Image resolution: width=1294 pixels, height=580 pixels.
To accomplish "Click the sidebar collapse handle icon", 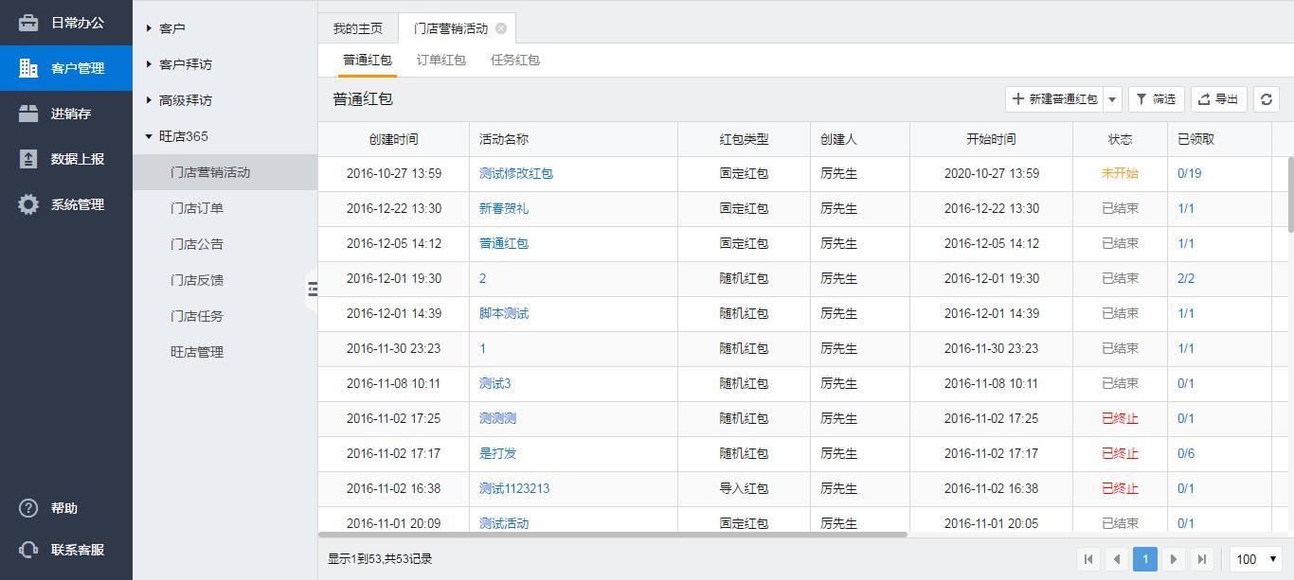I will (313, 289).
